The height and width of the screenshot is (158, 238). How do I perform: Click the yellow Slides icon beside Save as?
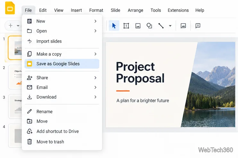(30, 64)
